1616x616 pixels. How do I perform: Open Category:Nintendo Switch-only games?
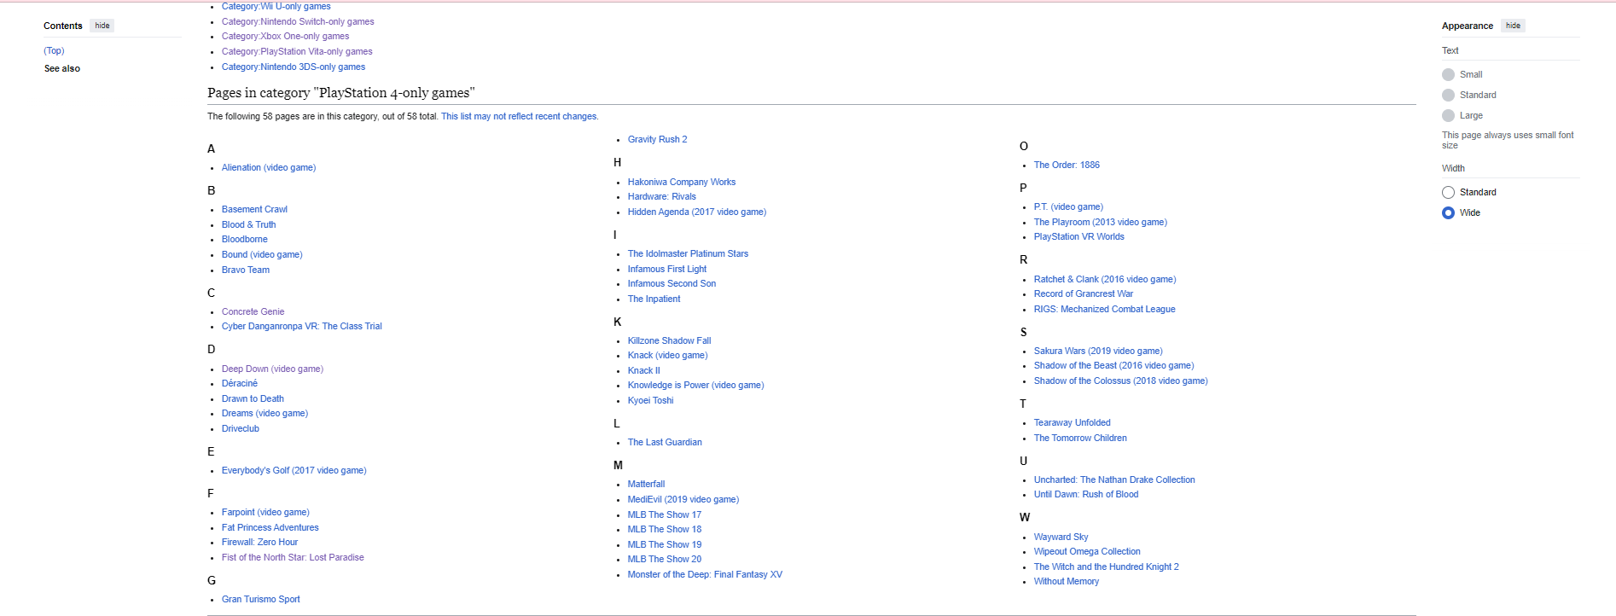tap(298, 21)
